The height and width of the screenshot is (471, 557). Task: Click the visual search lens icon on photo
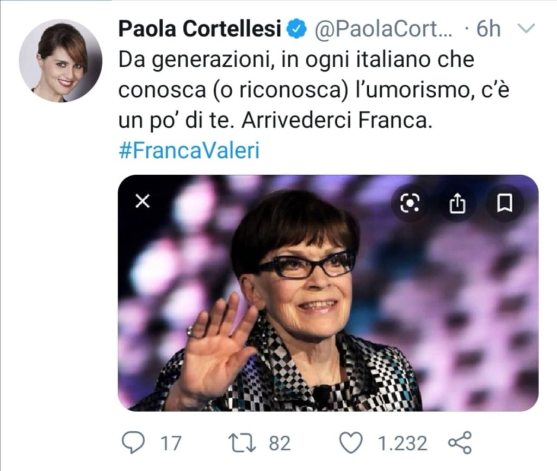pyautogui.click(x=410, y=203)
